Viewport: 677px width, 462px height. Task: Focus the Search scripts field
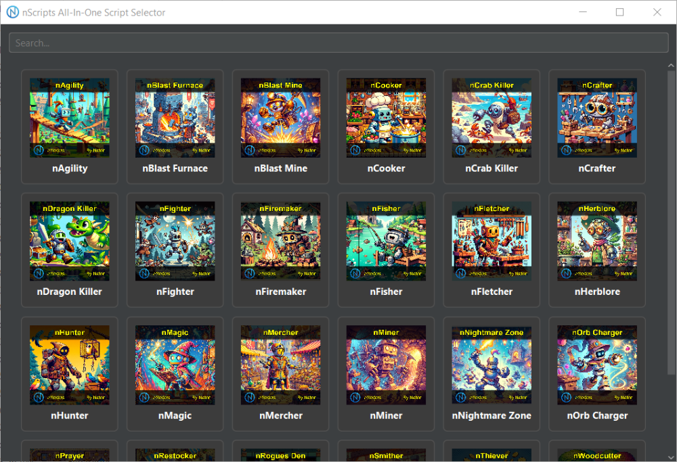[338, 43]
